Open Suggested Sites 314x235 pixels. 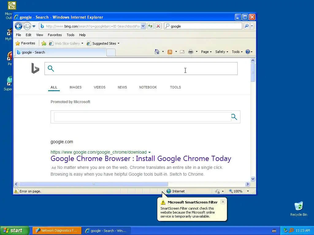pyautogui.click(x=103, y=43)
